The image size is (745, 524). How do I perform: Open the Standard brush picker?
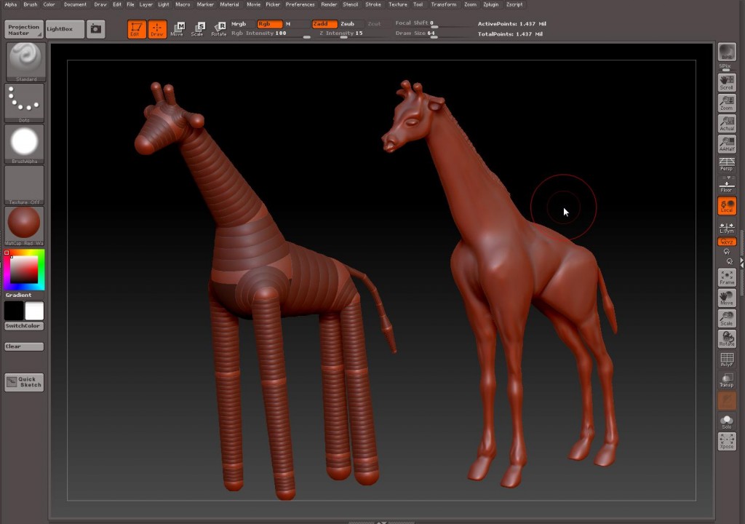(x=25, y=61)
